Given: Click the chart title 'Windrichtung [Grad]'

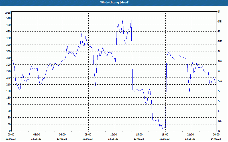Looking at the screenshot, I should (115, 3).
